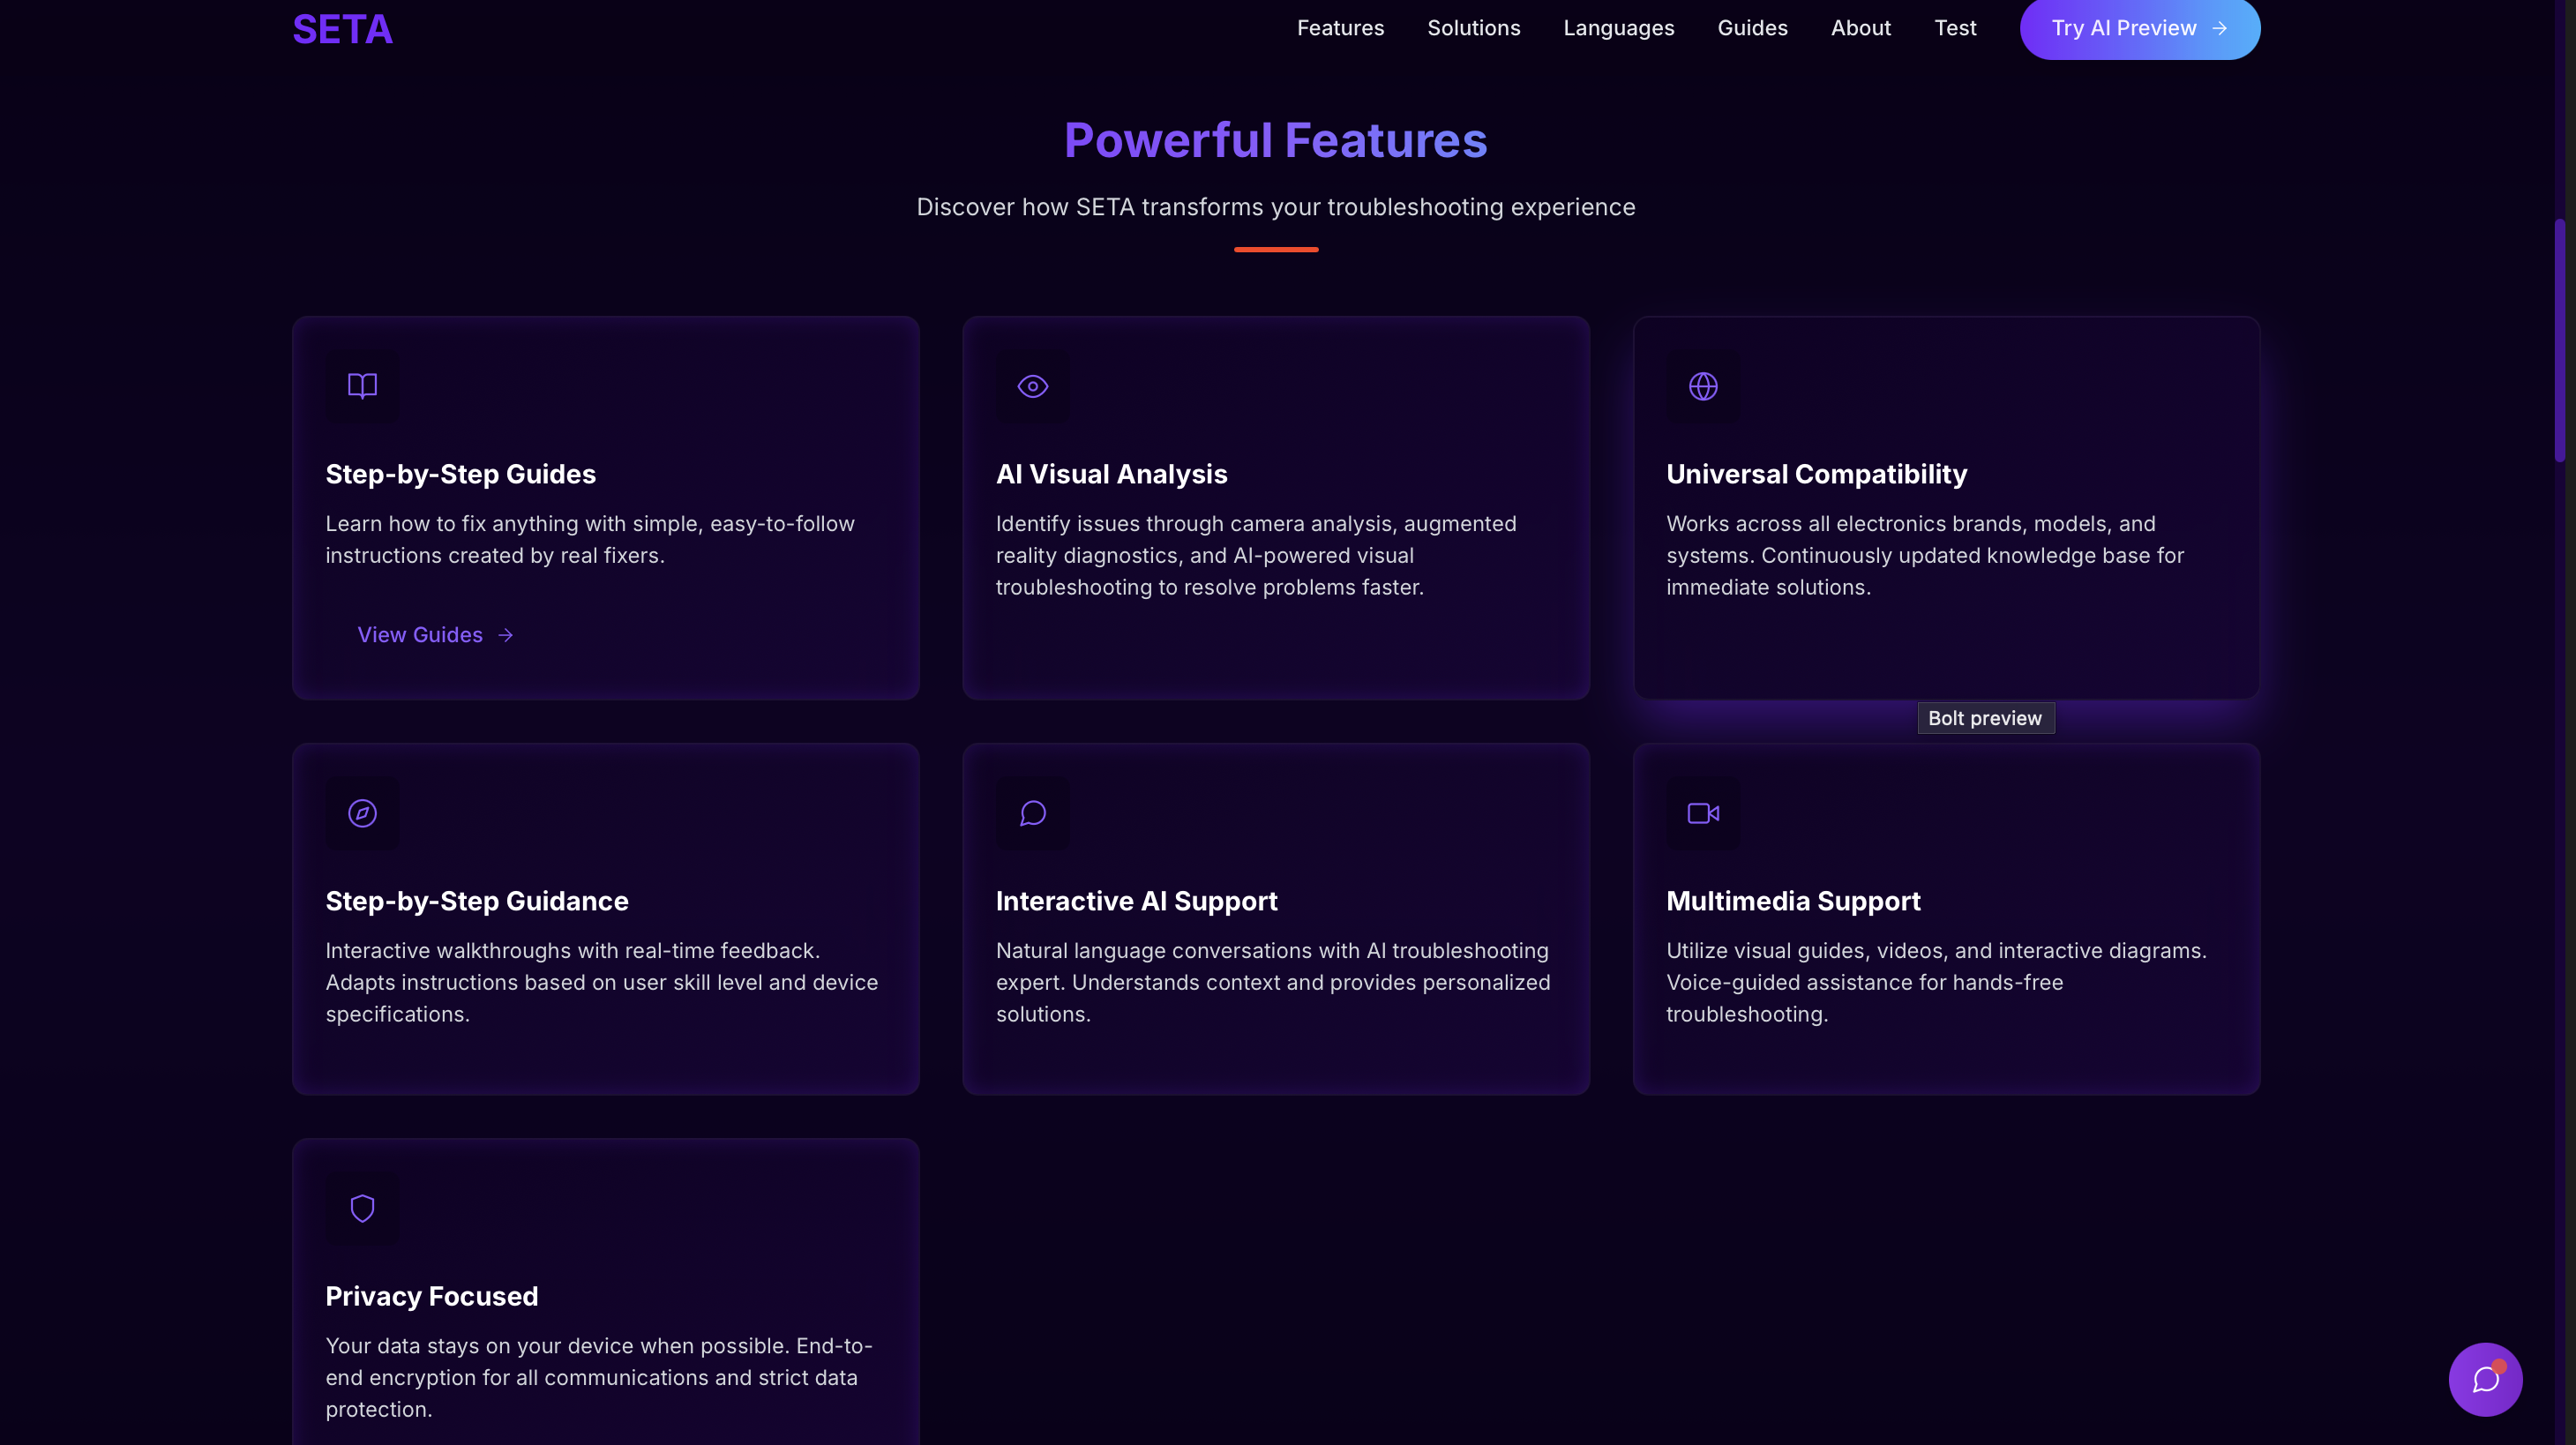Click the Multimedia Support card title
2576x1445 pixels.
point(1792,901)
